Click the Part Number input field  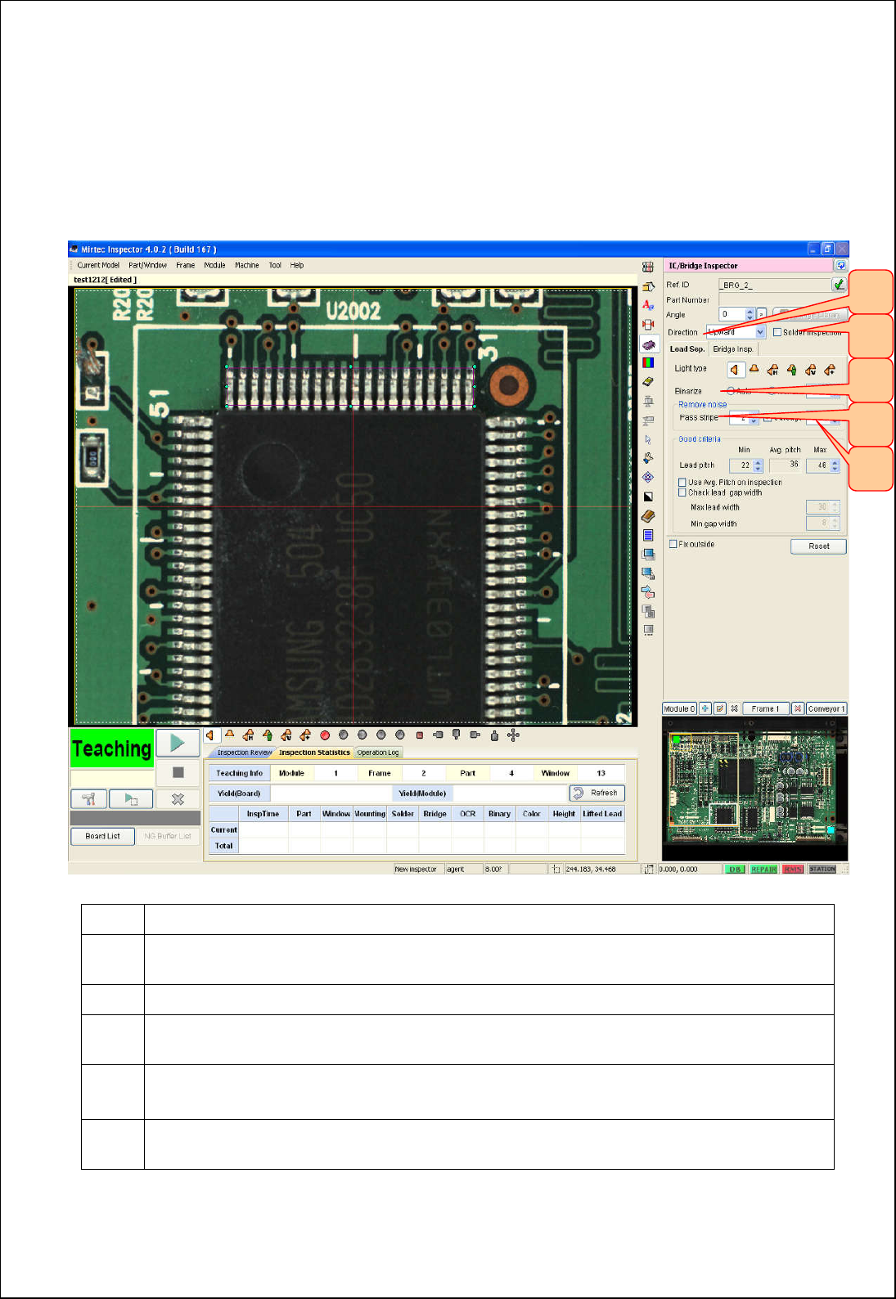[782, 299]
